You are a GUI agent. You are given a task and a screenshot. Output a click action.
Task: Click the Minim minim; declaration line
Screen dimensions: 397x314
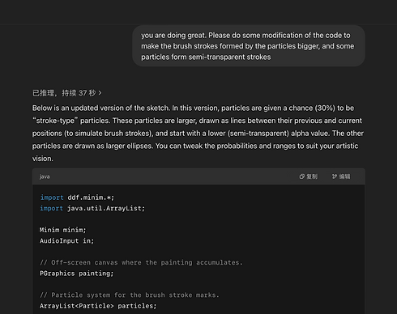62,230
